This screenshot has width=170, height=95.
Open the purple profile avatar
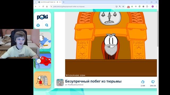[152, 6]
